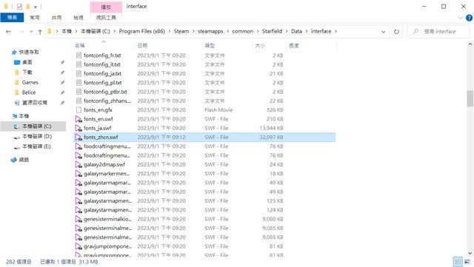Expand address bar history dropdown
474x267 pixels.
tap(384, 31)
